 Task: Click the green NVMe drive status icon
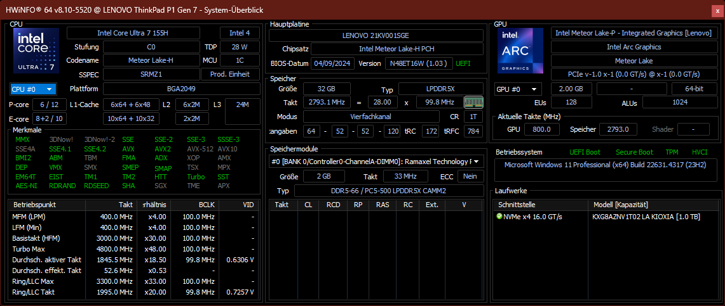click(x=499, y=216)
